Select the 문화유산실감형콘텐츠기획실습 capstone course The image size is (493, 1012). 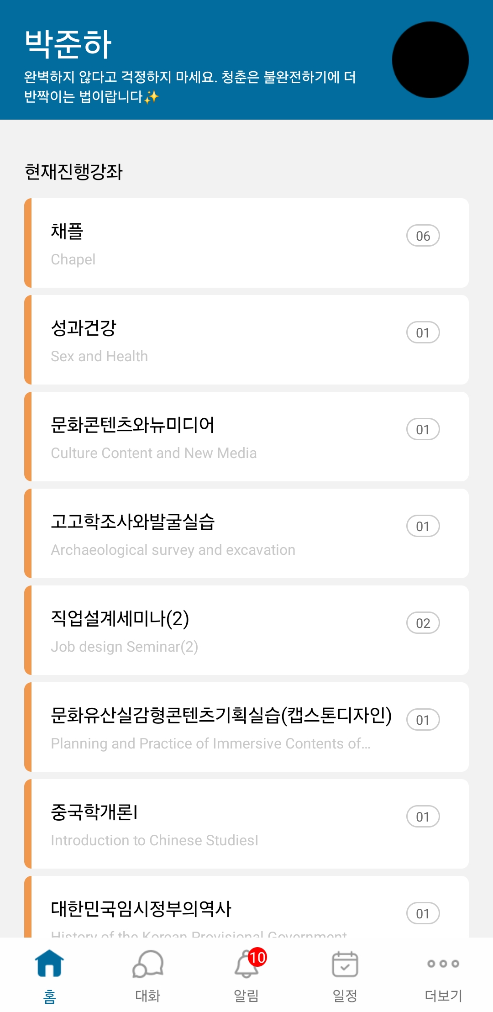click(246, 727)
